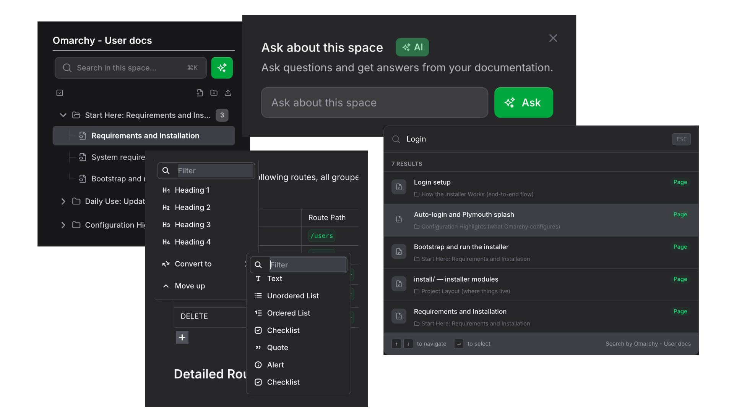Viewport: 734px width, 412px height.
Task: Click the new page icon in sidebar toolbar
Action: [200, 93]
